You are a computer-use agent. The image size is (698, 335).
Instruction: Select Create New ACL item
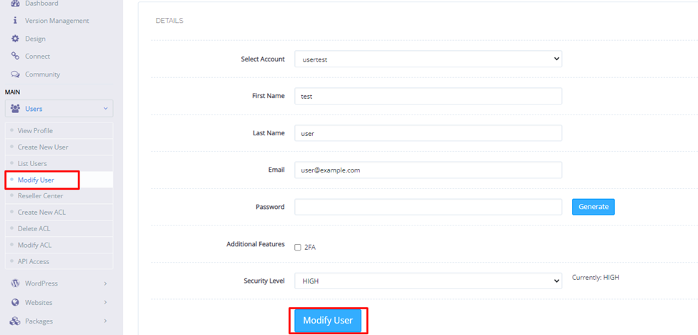59,212
